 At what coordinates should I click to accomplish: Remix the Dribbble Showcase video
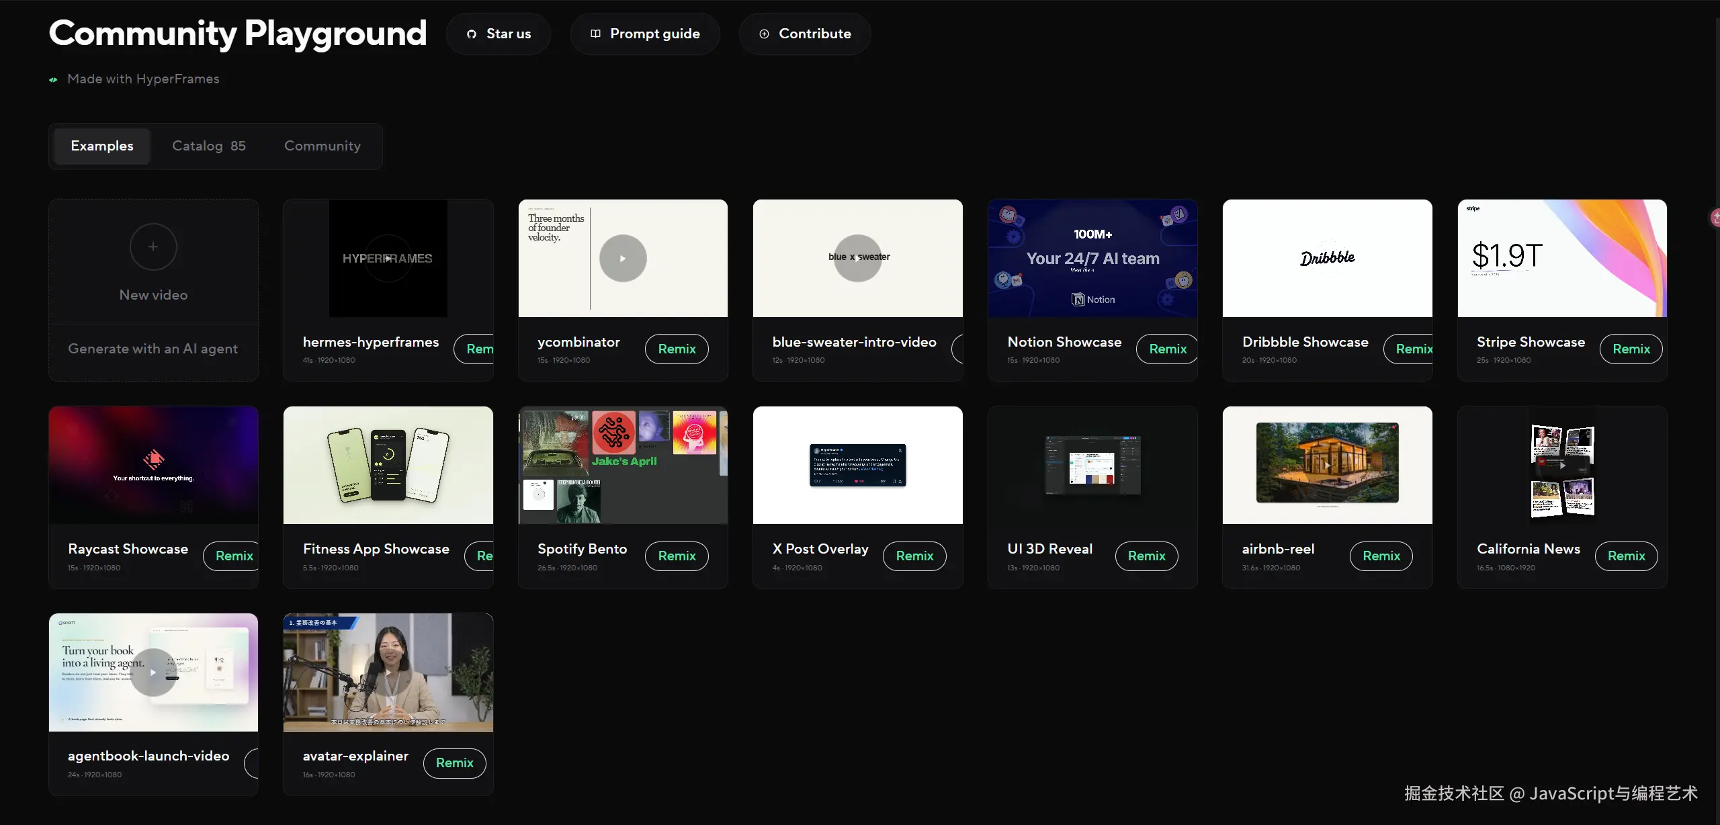[x=1408, y=349]
